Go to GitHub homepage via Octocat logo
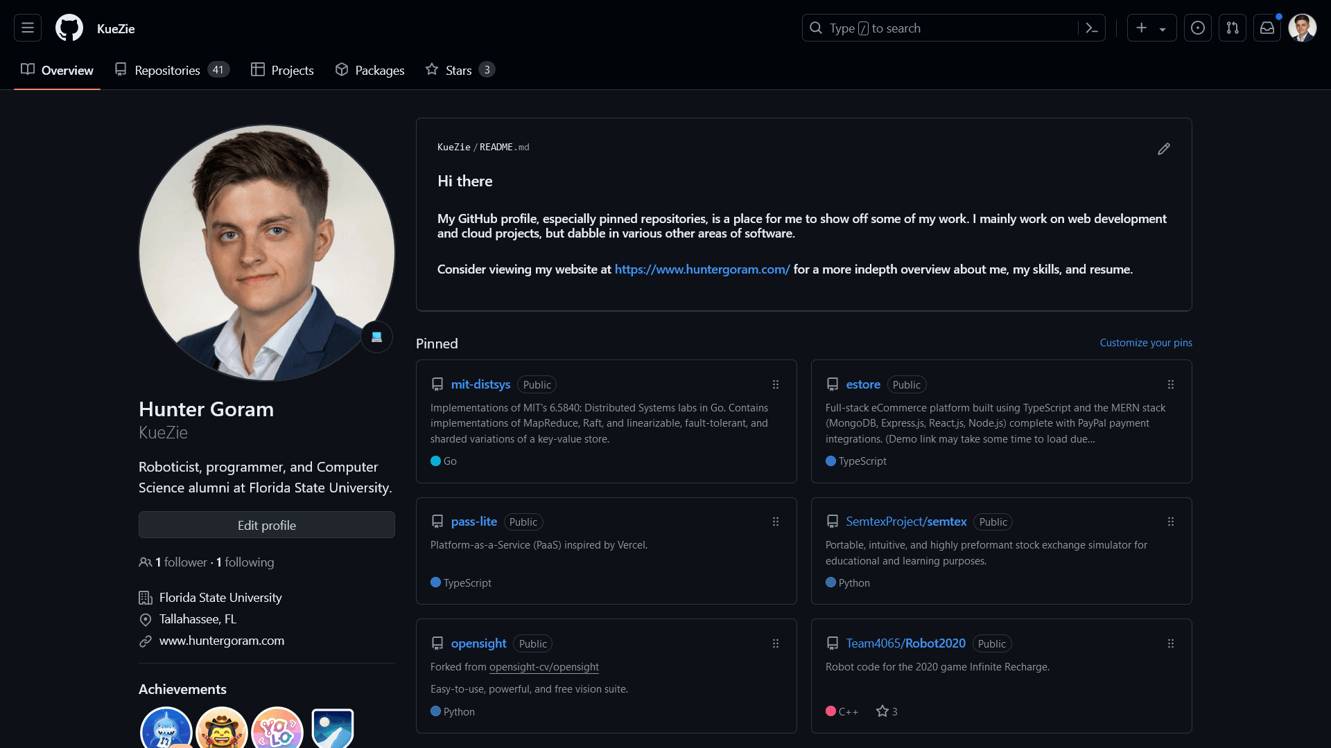This screenshot has height=748, width=1331. coord(69,28)
